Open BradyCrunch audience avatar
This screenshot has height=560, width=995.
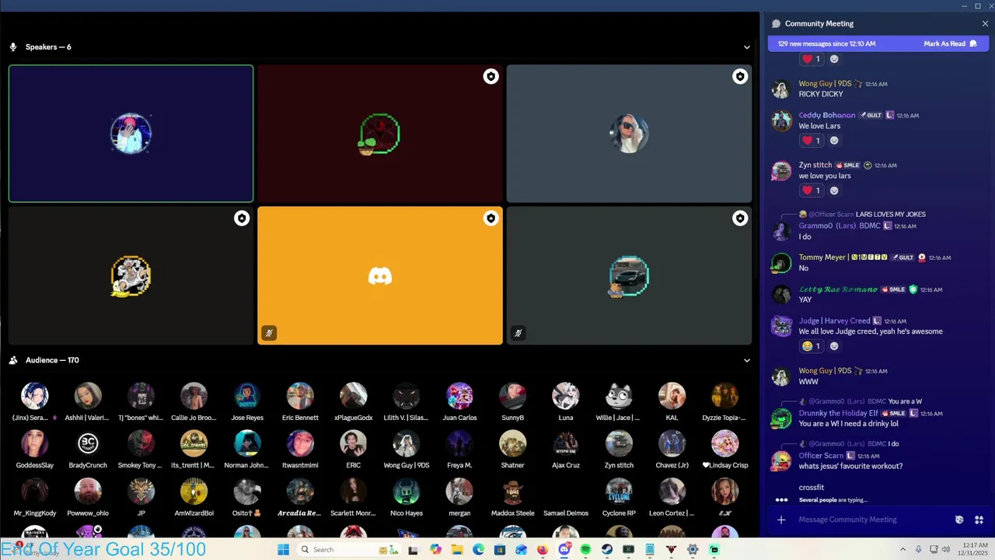pyautogui.click(x=88, y=443)
